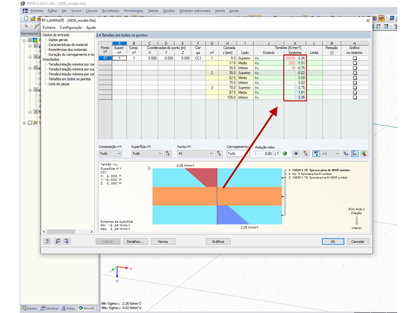This screenshot has width=417, height=313.
Task: Open Configuração menu in RF-LAMINATE
Action: point(71,27)
